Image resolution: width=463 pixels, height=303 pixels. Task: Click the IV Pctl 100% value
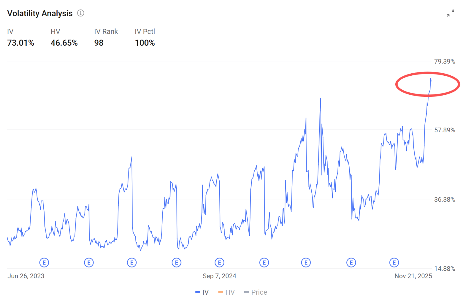pos(145,43)
